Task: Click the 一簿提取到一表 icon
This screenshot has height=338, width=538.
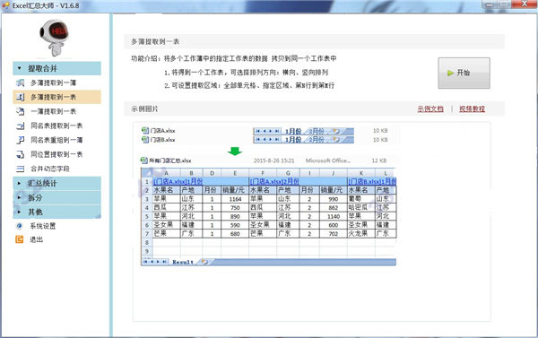Action: 21,111
